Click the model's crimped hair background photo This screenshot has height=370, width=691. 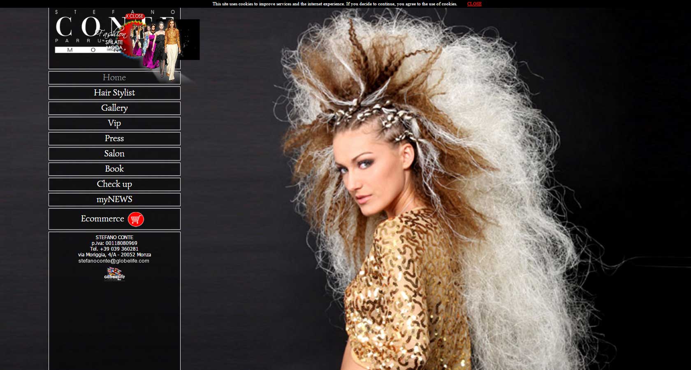[x=436, y=189]
